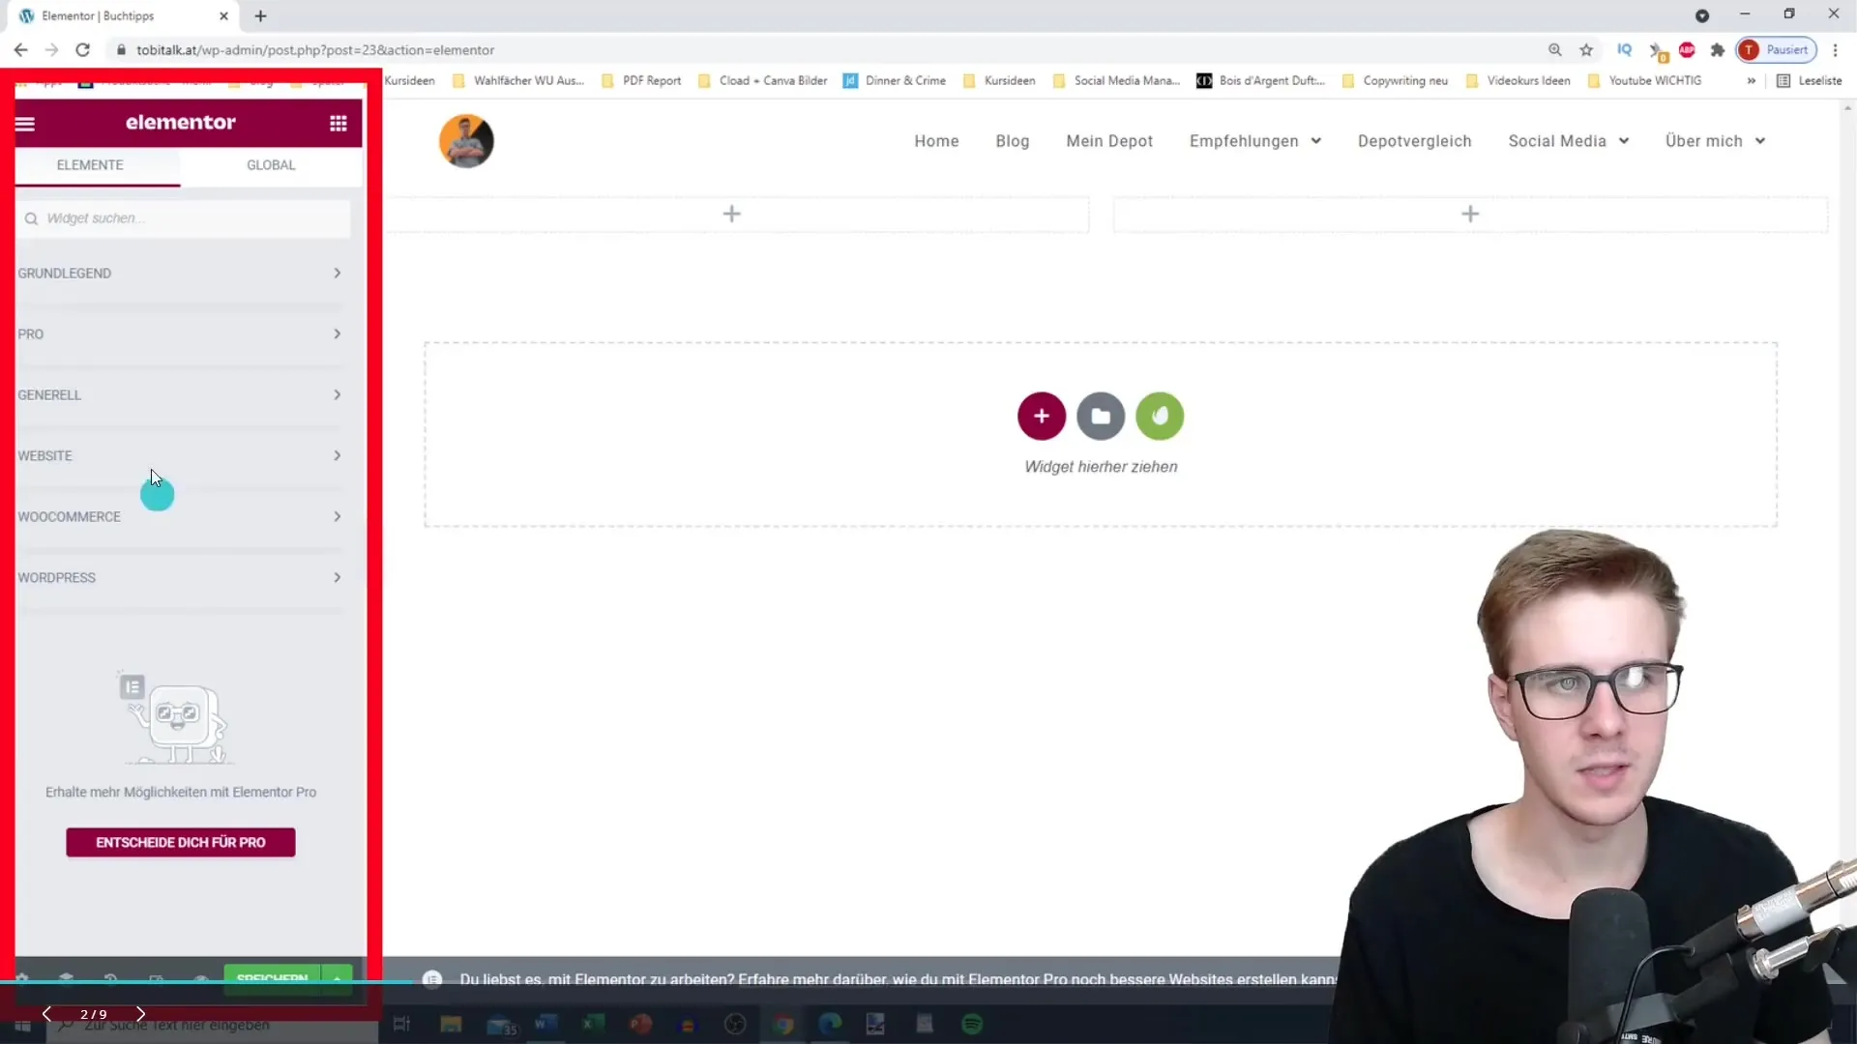Click the red plus button add section

click(1040, 415)
